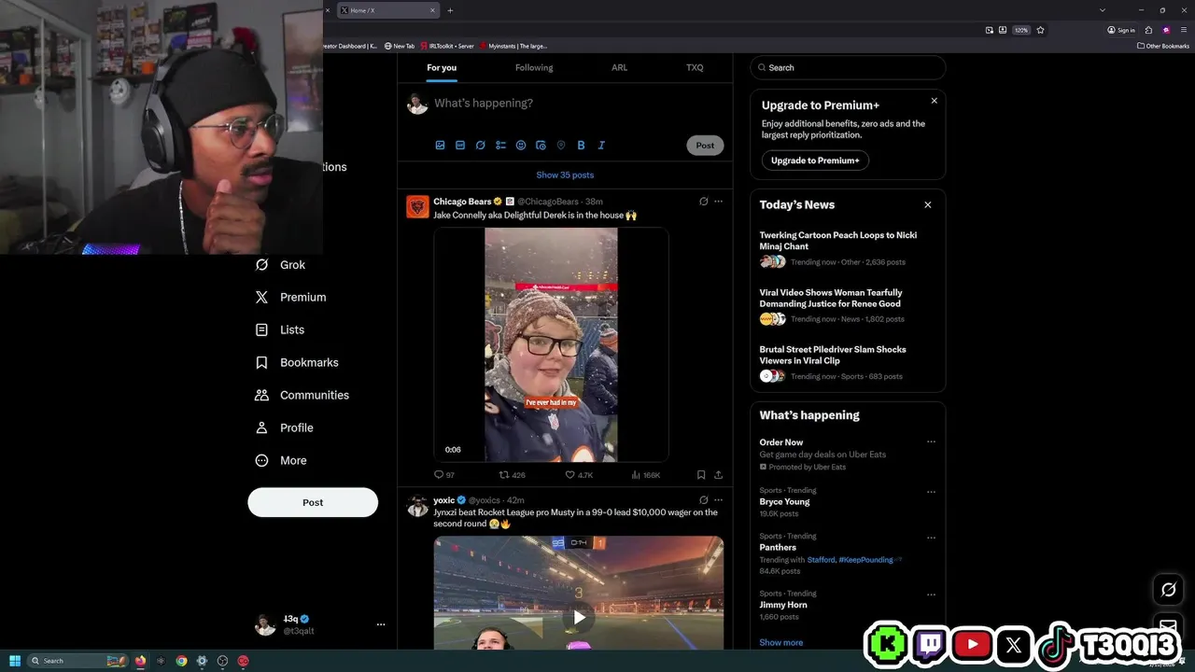Viewport: 1195px width, 672px height.
Task: Switch to the Following tab
Action: pos(534,67)
